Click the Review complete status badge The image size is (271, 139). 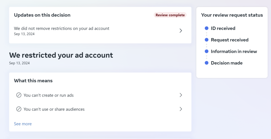click(170, 15)
